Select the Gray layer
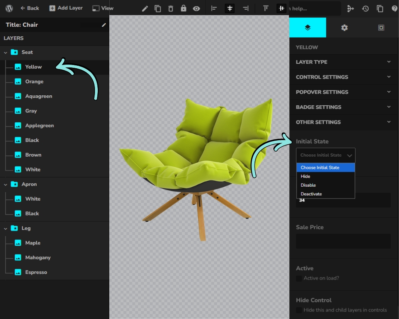The height and width of the screenshot is (319, 399). [54, 111]
